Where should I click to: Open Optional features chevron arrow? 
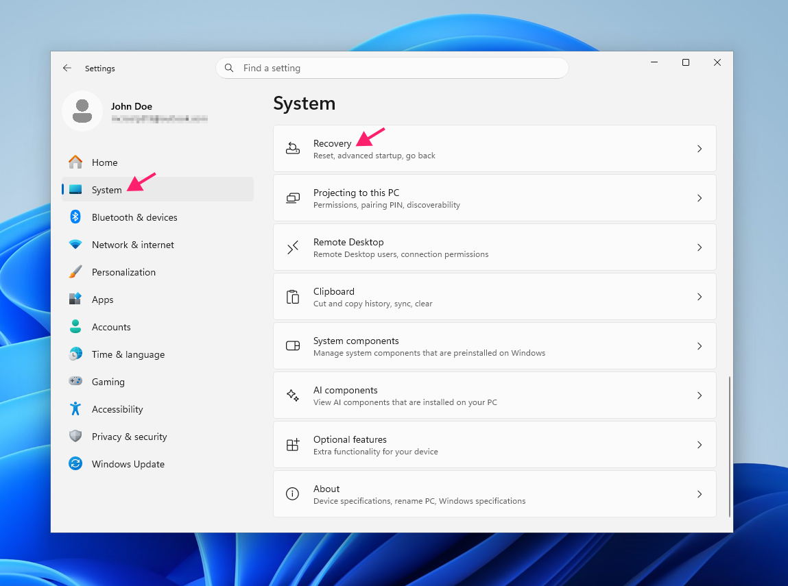pyautogui.click(x=699, y=444)
